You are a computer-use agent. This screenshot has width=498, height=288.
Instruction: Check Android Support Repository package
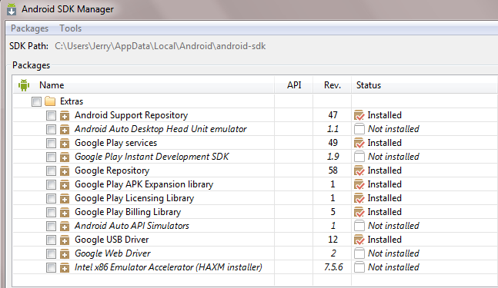coord(51,116)
